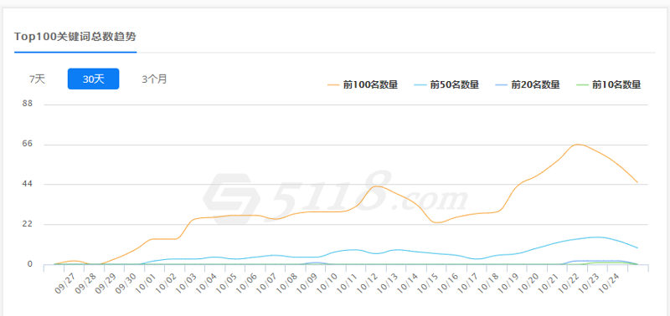Screen dimensions: 670x316
Task: Open the Top100关键词总数趋势 tab
Action: [75, 37]
